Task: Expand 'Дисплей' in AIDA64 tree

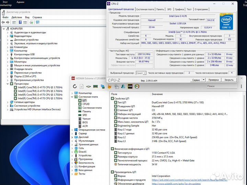Action: pos(72,137)
